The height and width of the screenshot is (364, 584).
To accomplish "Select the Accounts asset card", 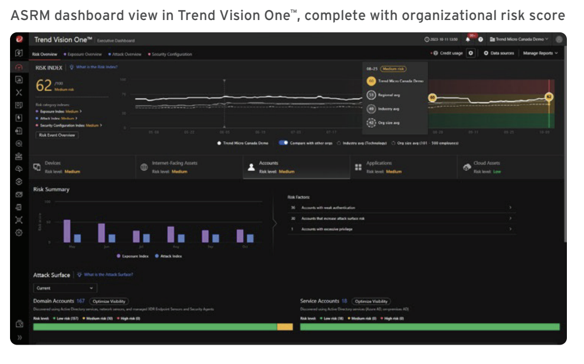I will [297, 167].
